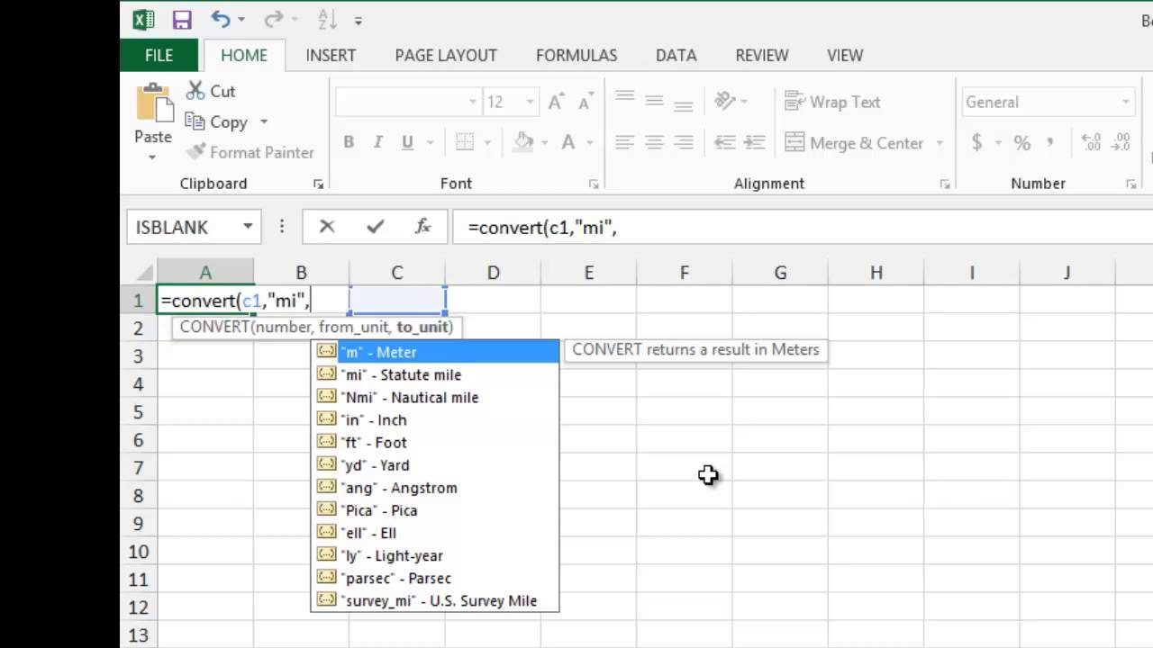Viewport: 1153px width, 648px height.
Task: Expand the Copy options arrow
Action: 264,121
